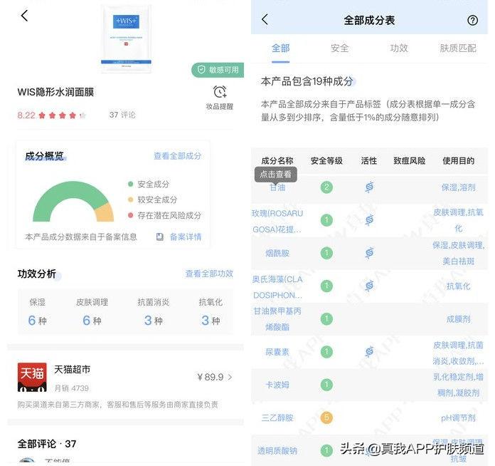
Task: Tap the back arrow on product page
Action: pos(24,16)
